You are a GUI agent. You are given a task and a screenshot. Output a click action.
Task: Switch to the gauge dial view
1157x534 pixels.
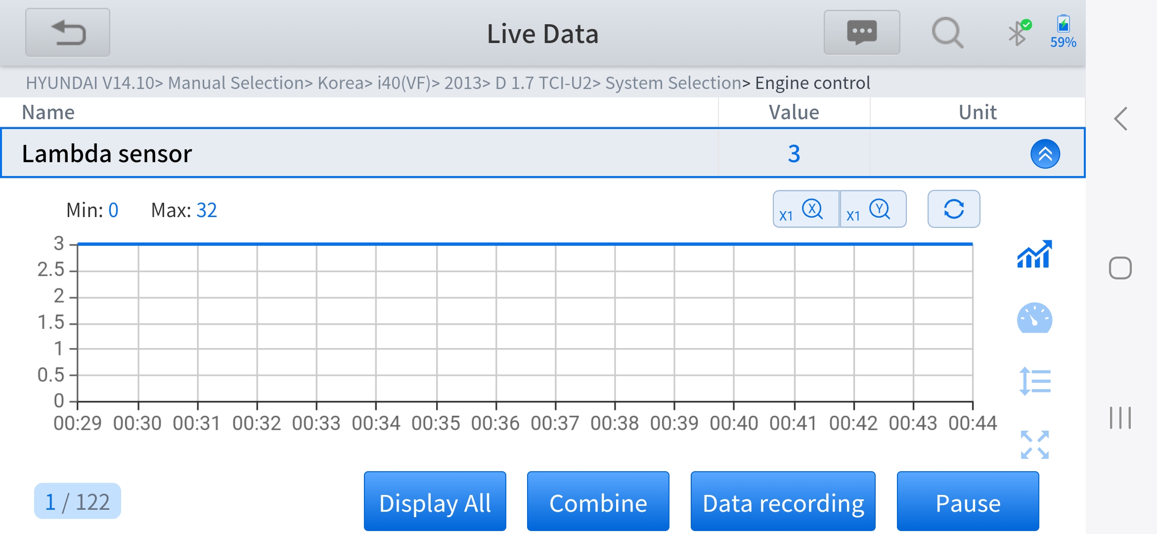(x=1034, y=318)
